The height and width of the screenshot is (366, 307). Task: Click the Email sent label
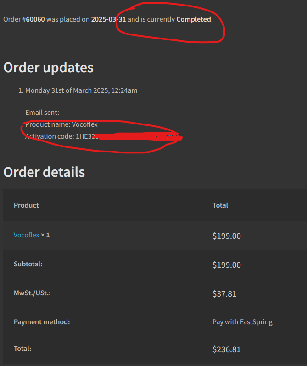coord(42,113)
